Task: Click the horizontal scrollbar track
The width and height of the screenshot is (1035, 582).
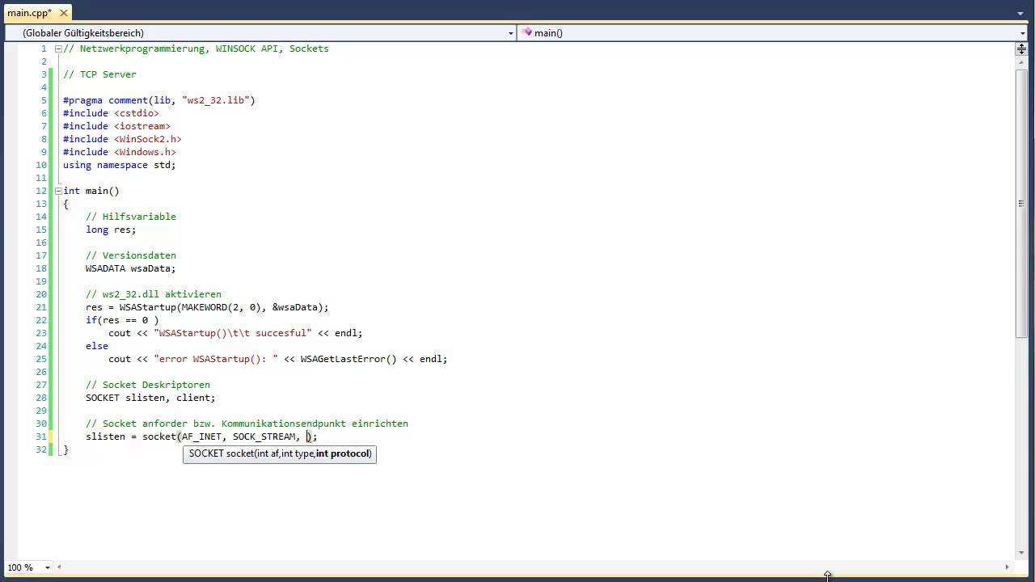Action: [526, 567]
